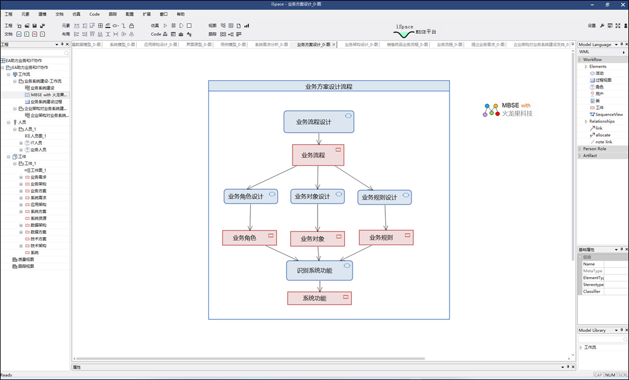Select the allocate relationship tool
This screenshot has width=629, height=380.
coord(602,135)
